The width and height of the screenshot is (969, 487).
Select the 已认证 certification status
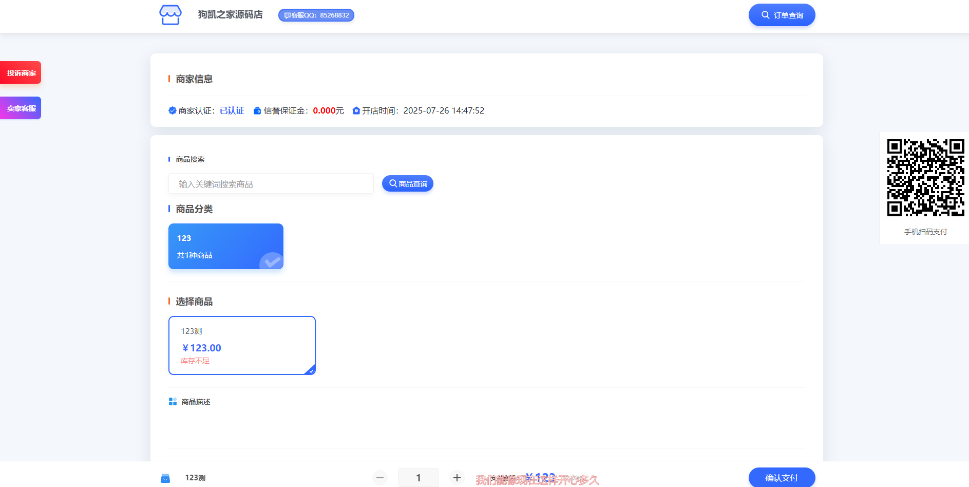(232, 110)
